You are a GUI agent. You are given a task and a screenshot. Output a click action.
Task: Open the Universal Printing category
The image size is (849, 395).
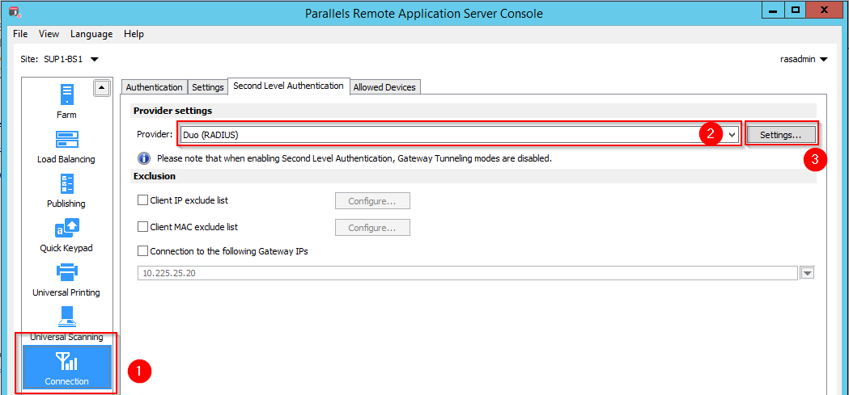[x=66, y=280]
